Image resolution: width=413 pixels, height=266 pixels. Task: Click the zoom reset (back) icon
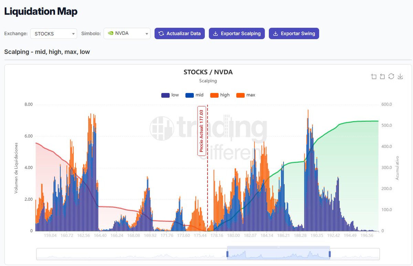pos(382,76)
